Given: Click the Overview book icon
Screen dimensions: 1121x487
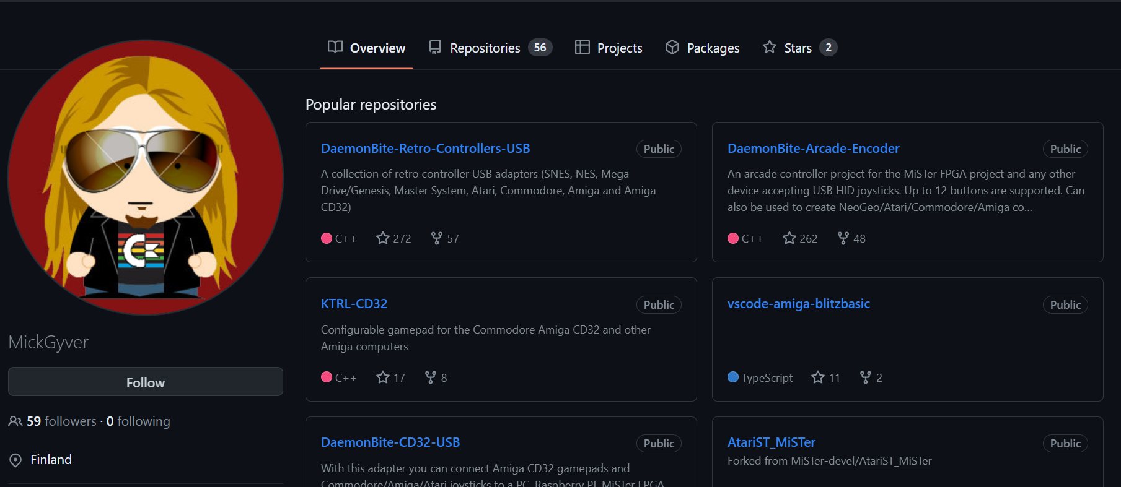Looking at the screenshot, I should click(x=335, y=47).
